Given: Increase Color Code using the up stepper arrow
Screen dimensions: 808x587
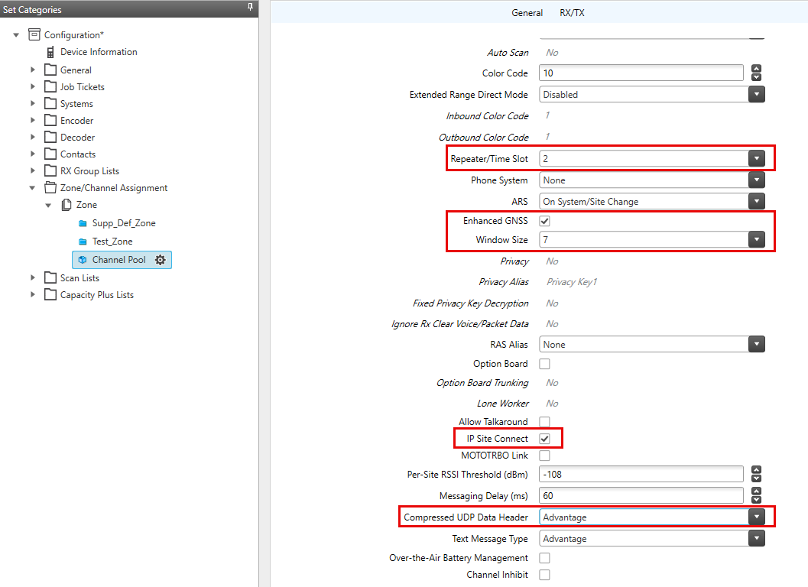Looking at the screenshot, I should click(755, 68).
